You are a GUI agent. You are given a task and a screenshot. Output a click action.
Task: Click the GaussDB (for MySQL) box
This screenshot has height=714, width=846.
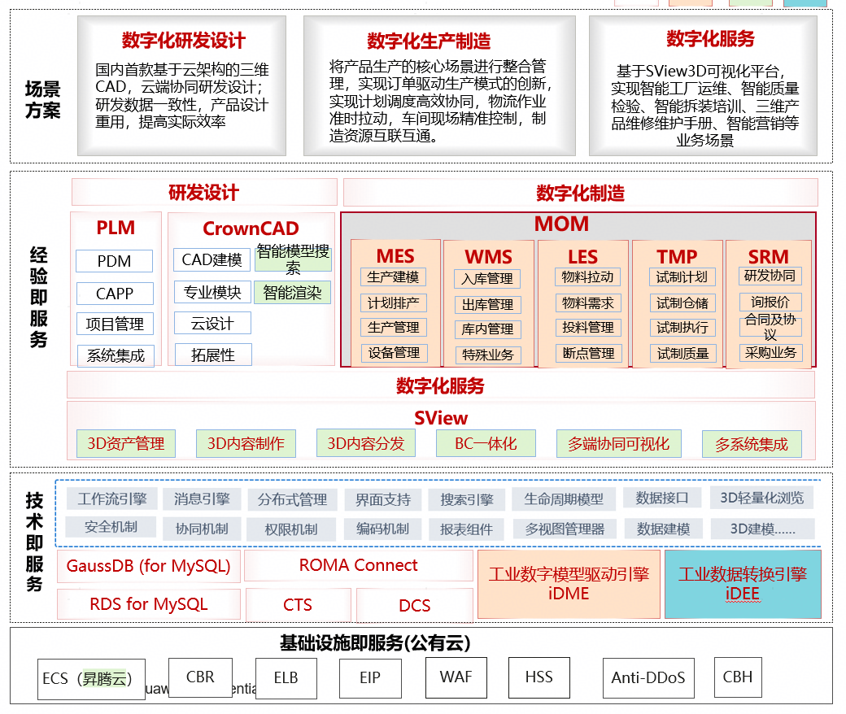(x=149, y=566)
